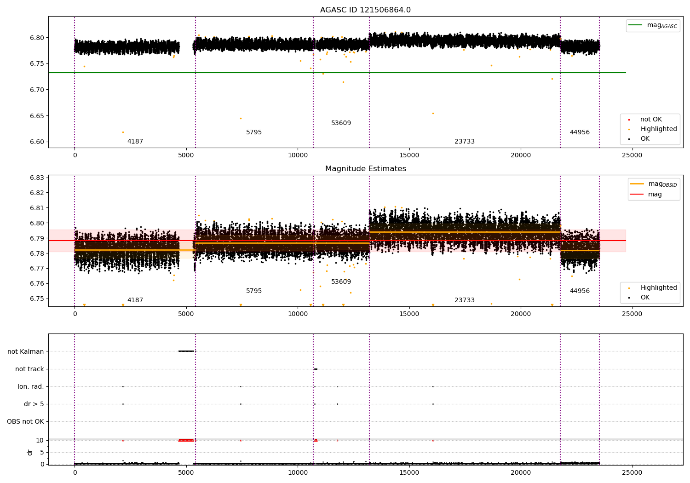Click the 'Magnitude Estimates' plot title
Viewport: 690px width, 483px height.
[365, 169]
